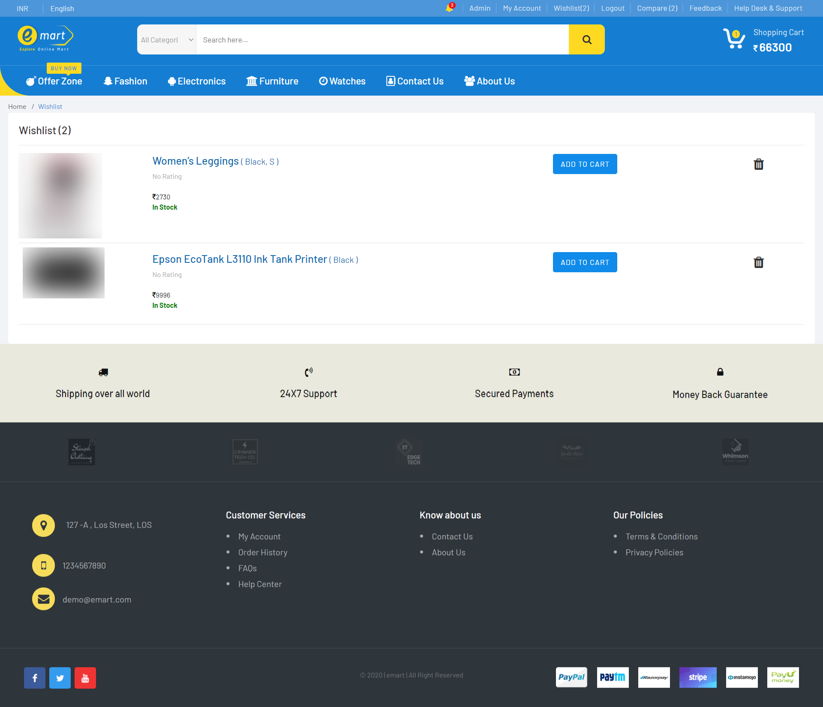Screen dimensions: 823x707
Task: Open the YouTube social icon
Action: tap(85, 678)
